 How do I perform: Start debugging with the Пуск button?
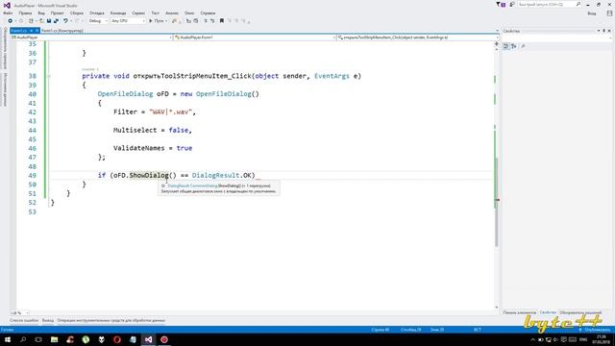click(x=156, y=21)
